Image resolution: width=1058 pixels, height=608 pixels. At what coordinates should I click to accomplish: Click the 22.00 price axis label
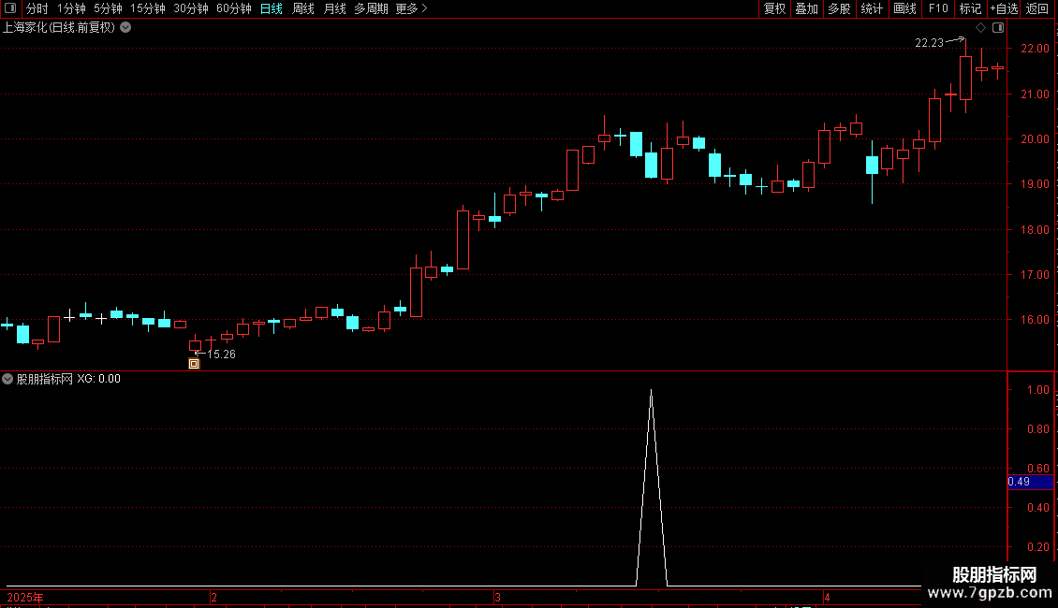click(x=1035, y=49)
